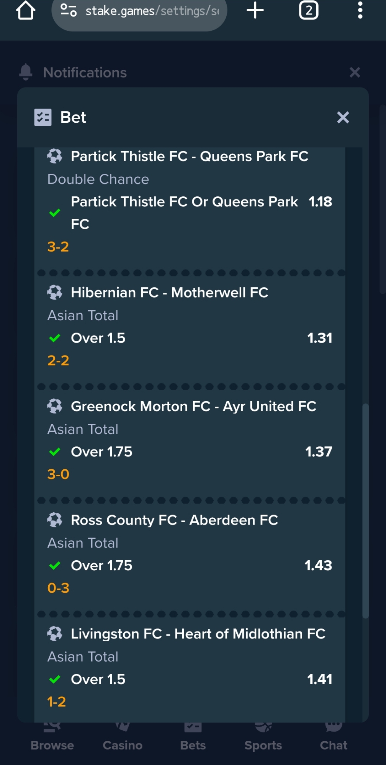Open Hibernian FC - Motherwell FC match
The width and height of the screenshot is (386, 765).
pos(170,293)
